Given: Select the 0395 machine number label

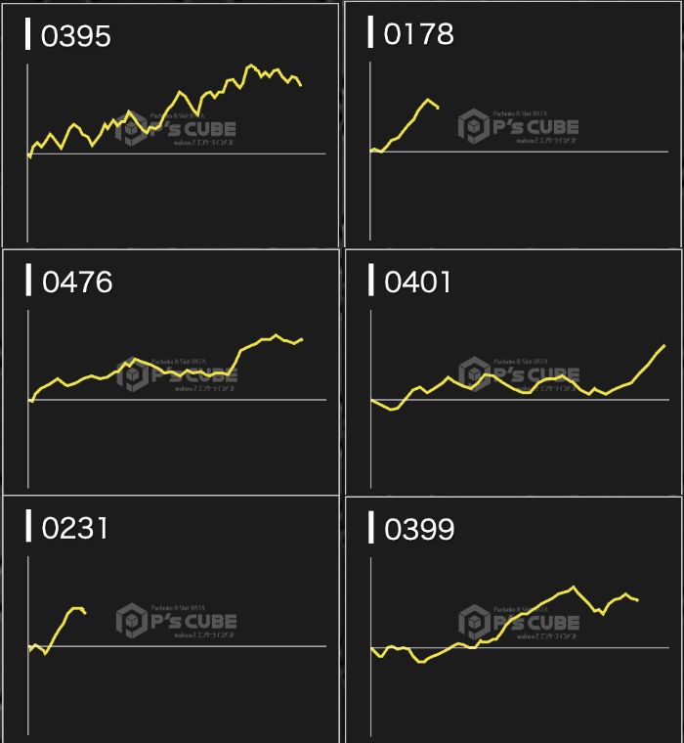Looking at the screenshot, I should pos(76,36).
